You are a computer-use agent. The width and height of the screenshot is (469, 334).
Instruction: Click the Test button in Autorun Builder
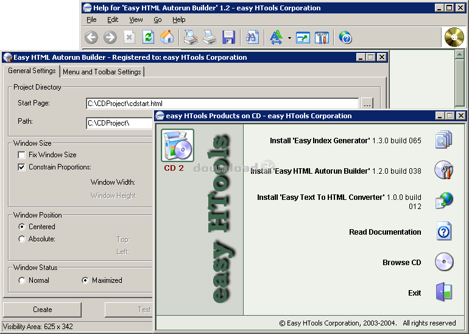click(129, 310)
